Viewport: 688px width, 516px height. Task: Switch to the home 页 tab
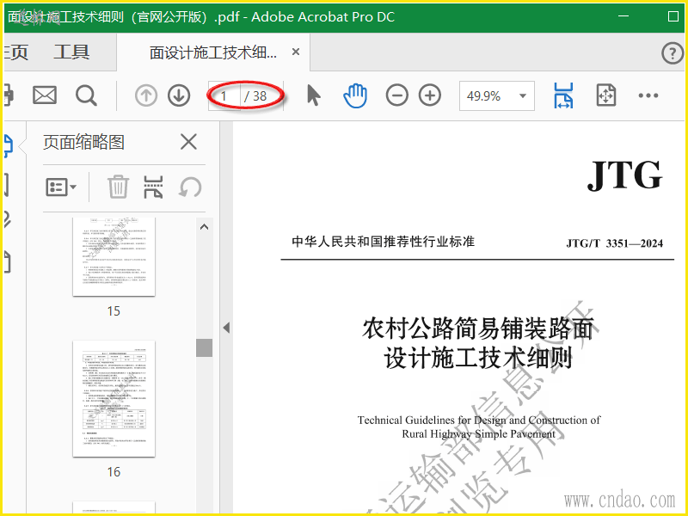[15, 52]
